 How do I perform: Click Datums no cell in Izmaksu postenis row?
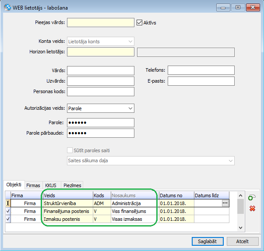tap(176, 219)
